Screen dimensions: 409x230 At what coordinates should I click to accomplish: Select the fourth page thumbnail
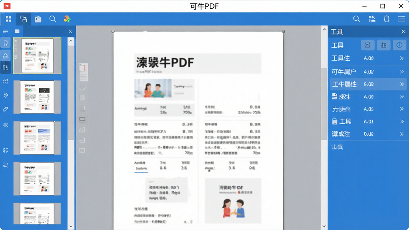[x=37, y=178]
